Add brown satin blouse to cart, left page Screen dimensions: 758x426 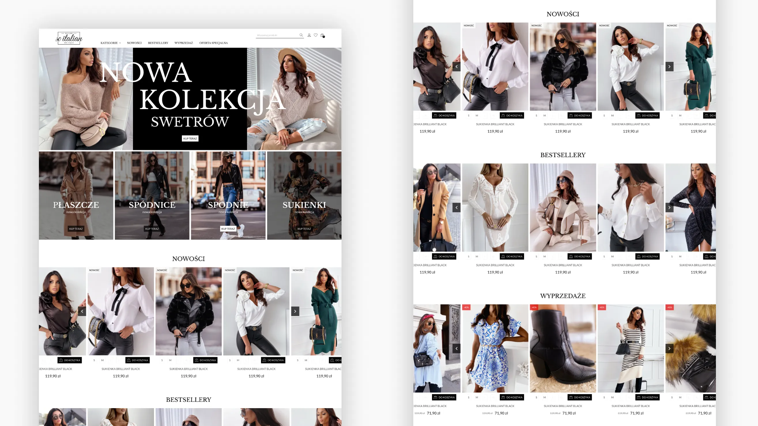pos(70,360)
